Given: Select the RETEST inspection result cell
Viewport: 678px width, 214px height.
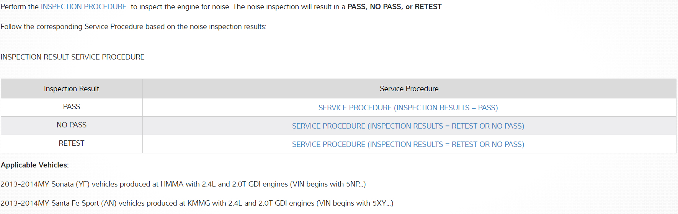Looking at the screenshot, I should [x=72, y=143].
